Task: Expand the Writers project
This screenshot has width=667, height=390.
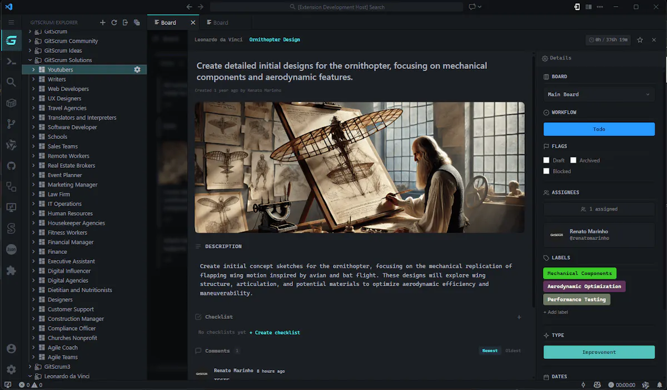Action: pyautogui.click(x=33, y=79)
